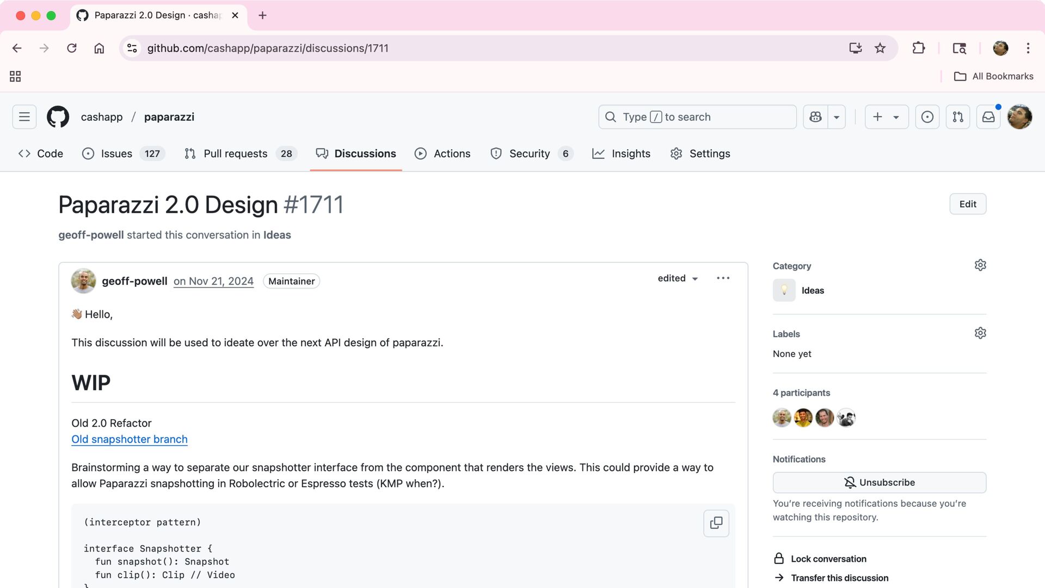Open the repository Settings tab
The width and height of the screenshot is (1045, 588).
[x=700, y=154]
